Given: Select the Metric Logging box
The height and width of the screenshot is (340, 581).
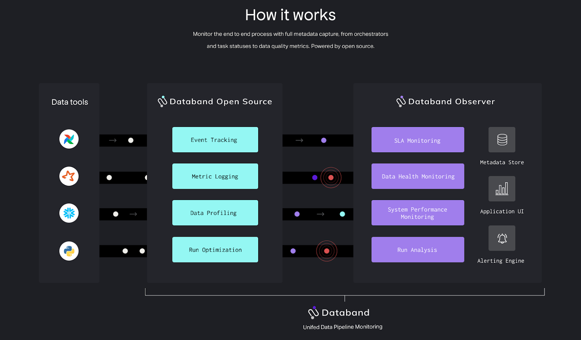Looking at the screenshot, I should click(215, 176).
